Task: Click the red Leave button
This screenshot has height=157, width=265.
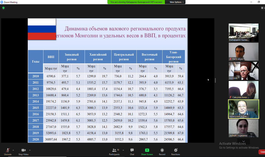Action: click(x=262, y=152)
